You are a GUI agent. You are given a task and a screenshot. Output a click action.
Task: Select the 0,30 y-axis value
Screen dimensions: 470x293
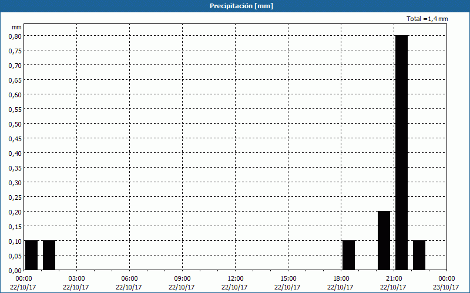click(x=15, y=182)
